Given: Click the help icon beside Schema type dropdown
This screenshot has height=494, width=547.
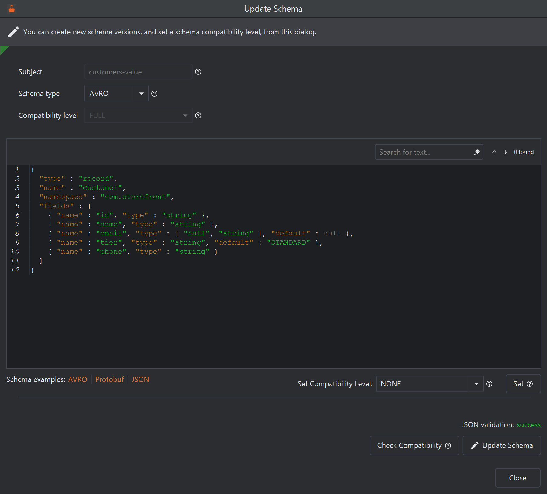Looking at the screenshot, I should click(x=154, y=94).
